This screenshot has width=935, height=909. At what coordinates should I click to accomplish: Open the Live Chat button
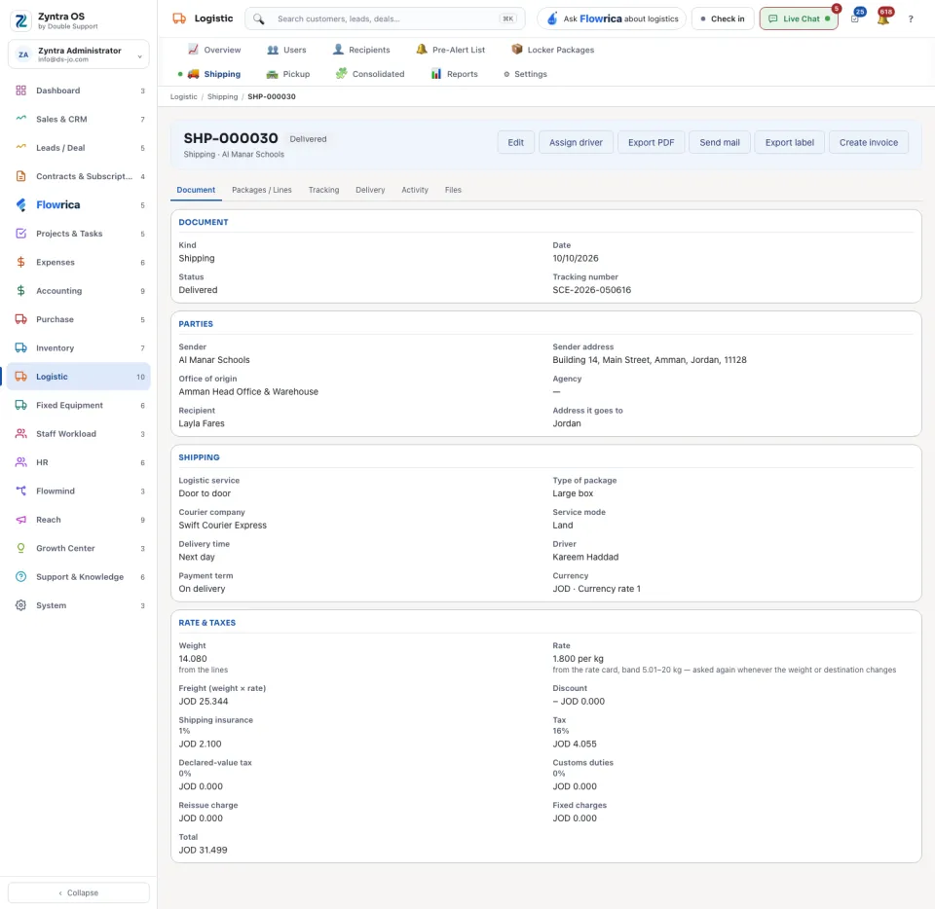pyautogui.click(x=799, y=18)
